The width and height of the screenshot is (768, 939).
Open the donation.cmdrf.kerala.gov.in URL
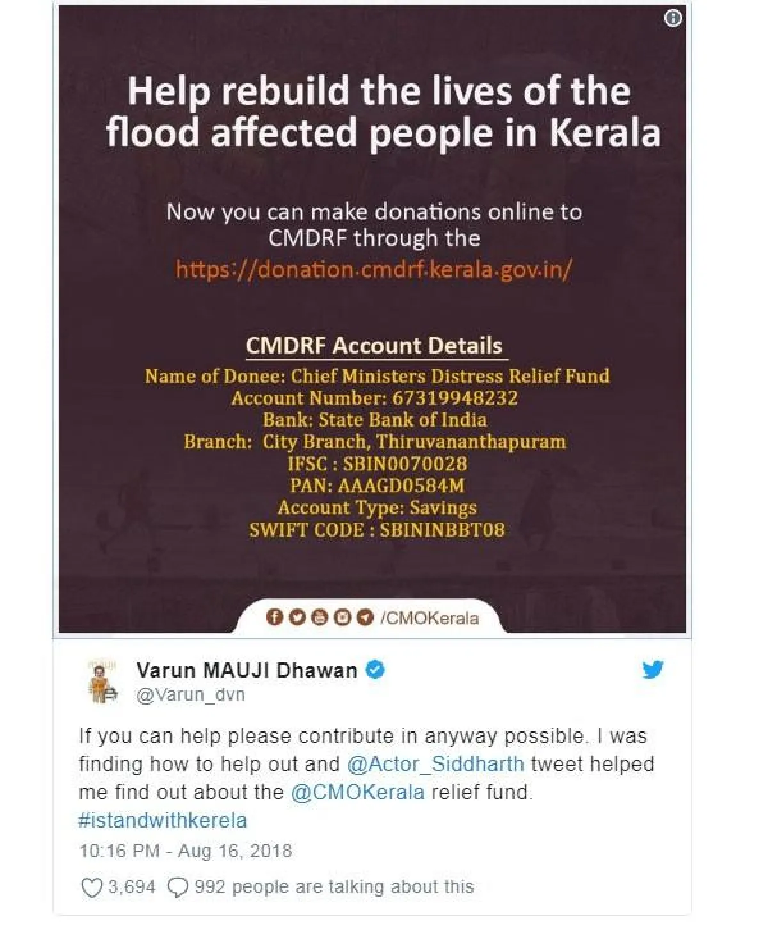click(x=374, y=270)
